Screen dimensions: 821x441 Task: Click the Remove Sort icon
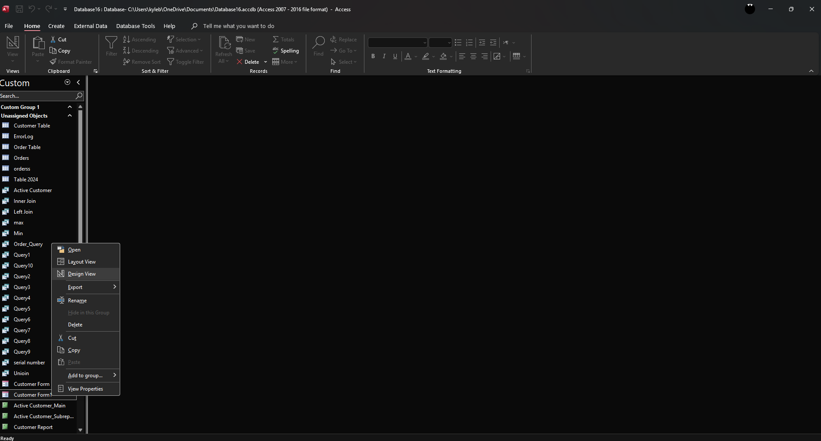[126, 62]
